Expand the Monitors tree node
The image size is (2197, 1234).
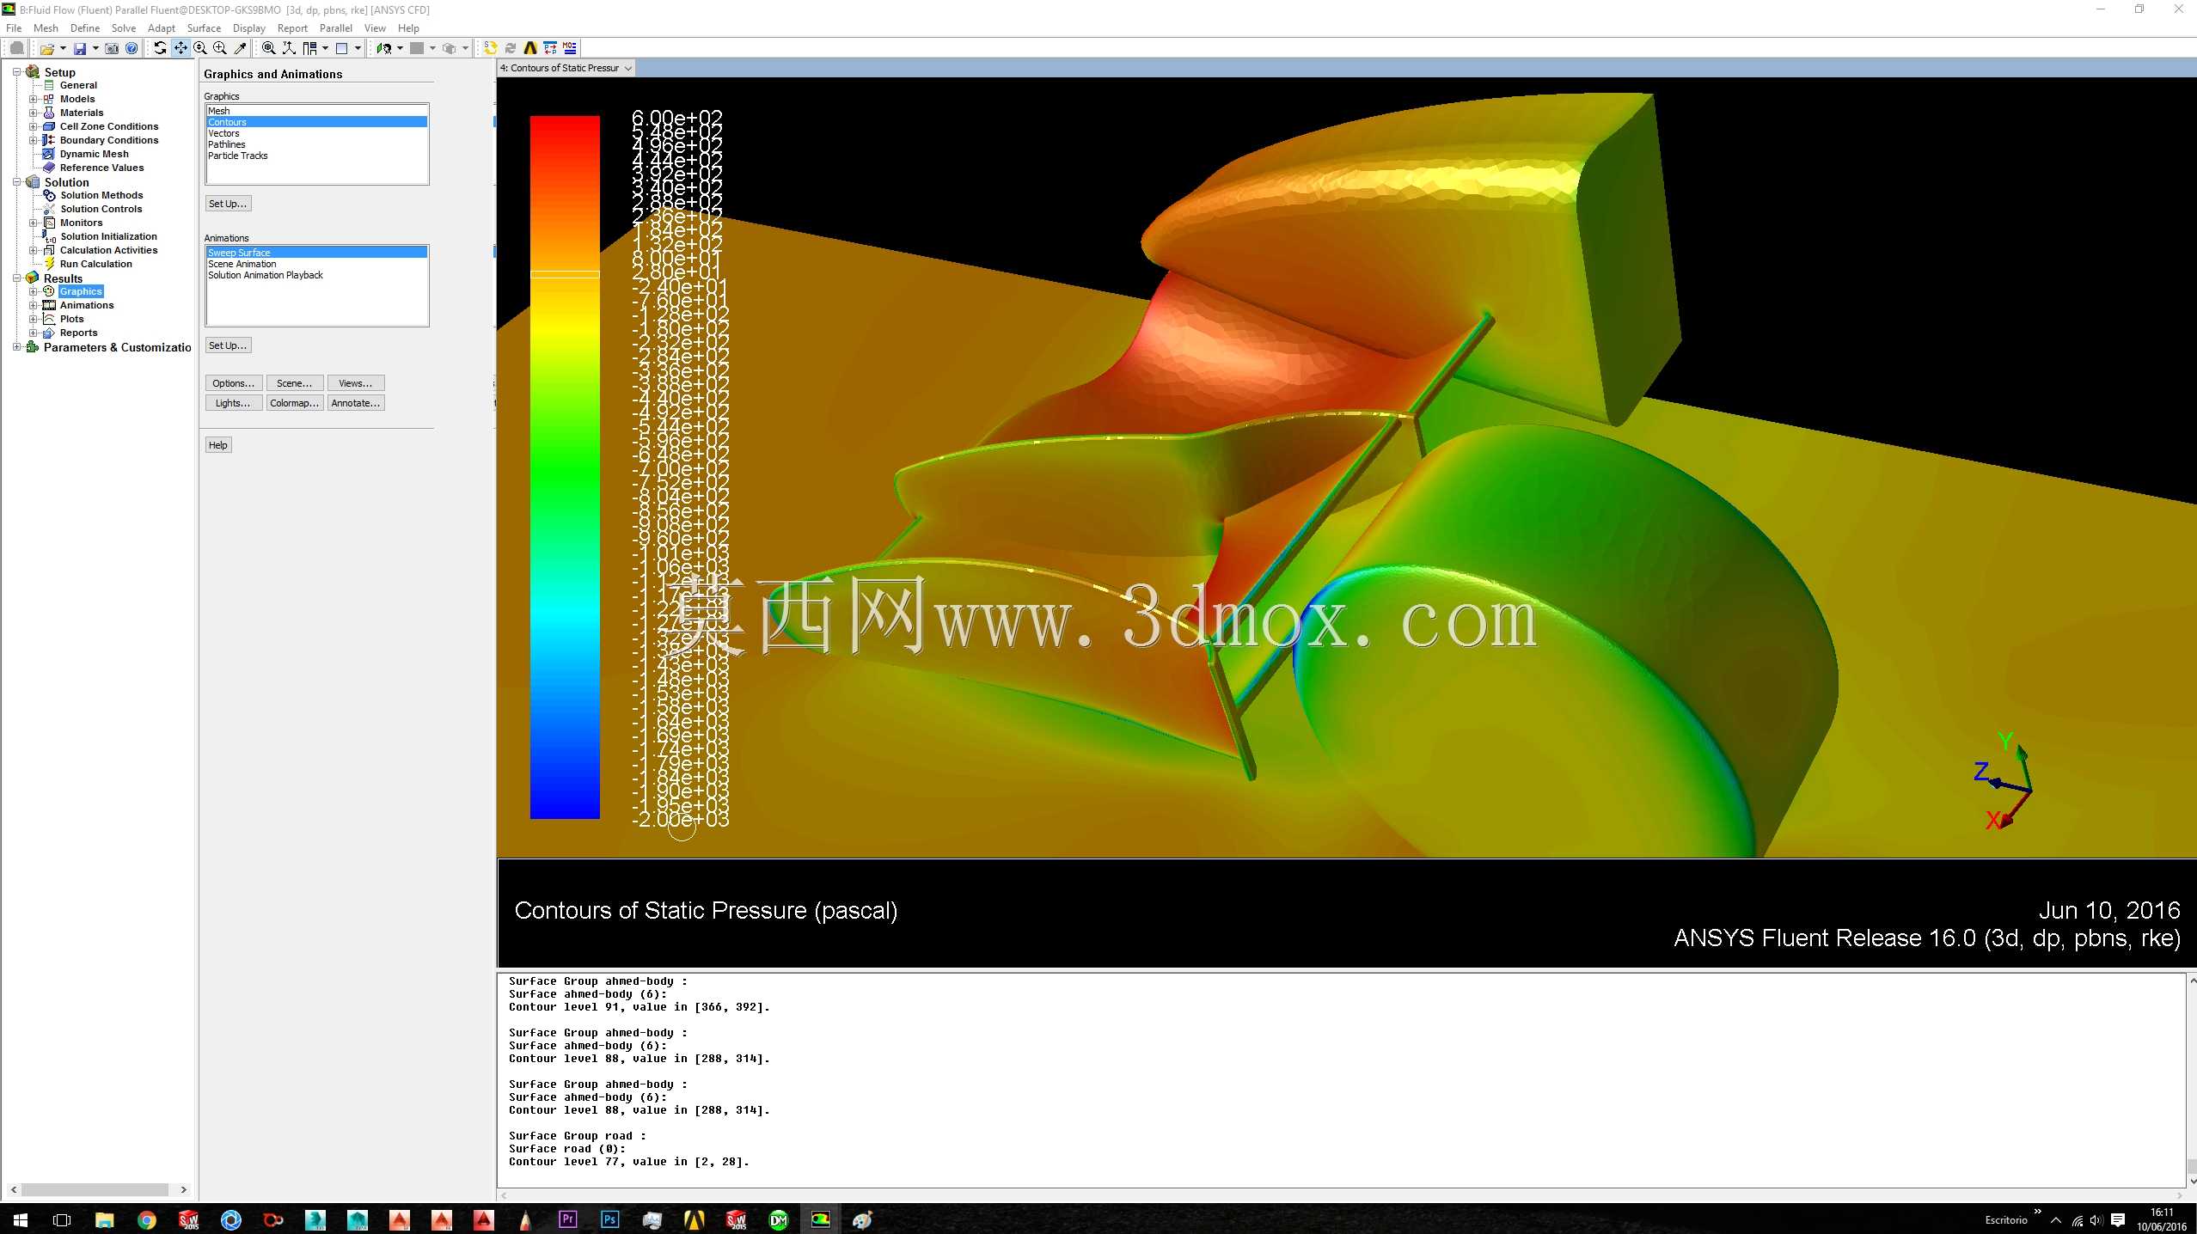click(33, 223)
